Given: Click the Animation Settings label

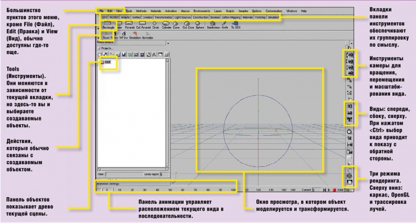Looking at the screenshot, I should pyautogui.click(x=108, y=184).
